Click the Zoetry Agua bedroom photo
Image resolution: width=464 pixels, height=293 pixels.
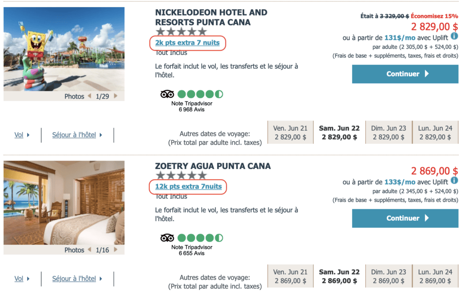[x=64, y=203]
